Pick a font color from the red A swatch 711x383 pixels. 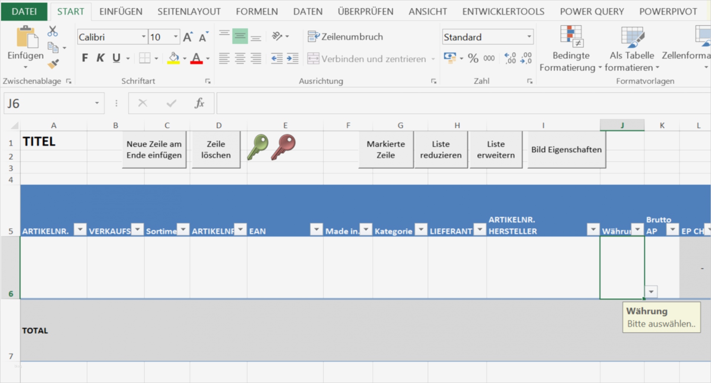click(x=197, y=58)
